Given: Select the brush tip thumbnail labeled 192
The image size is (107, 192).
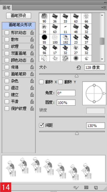Looking at the screenshot, I should pos(65,39).
